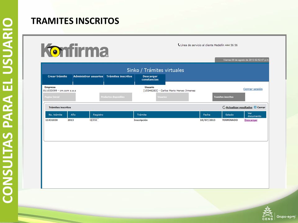Open the Descargar constancias tab
The image size is (298, 223).
[x=150, y=79]
